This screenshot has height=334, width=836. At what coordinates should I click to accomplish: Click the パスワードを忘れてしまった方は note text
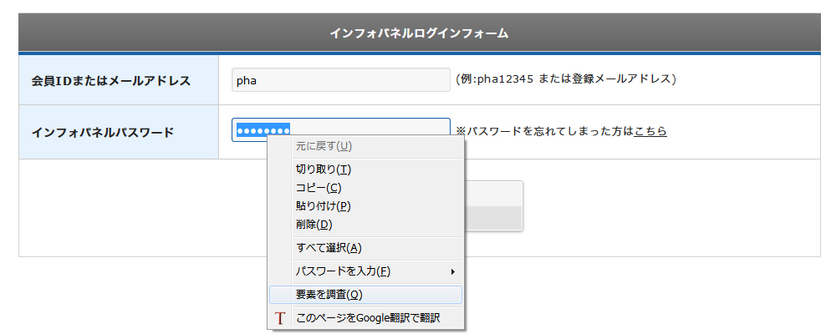pyautogui.click(x=544, y=131)
